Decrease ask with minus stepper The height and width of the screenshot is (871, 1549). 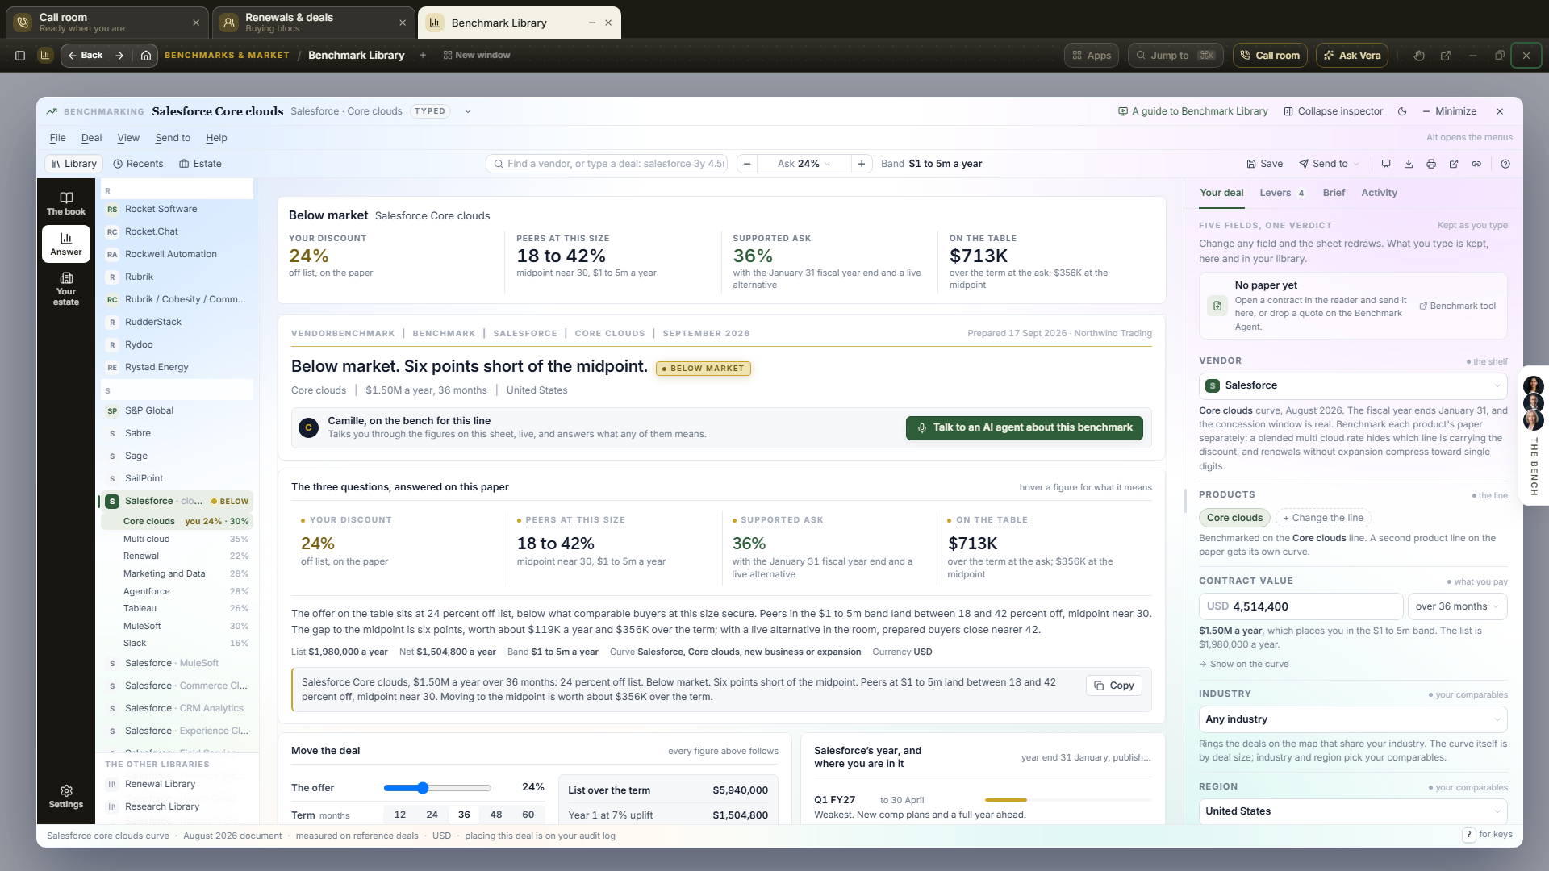pos(747,164)
